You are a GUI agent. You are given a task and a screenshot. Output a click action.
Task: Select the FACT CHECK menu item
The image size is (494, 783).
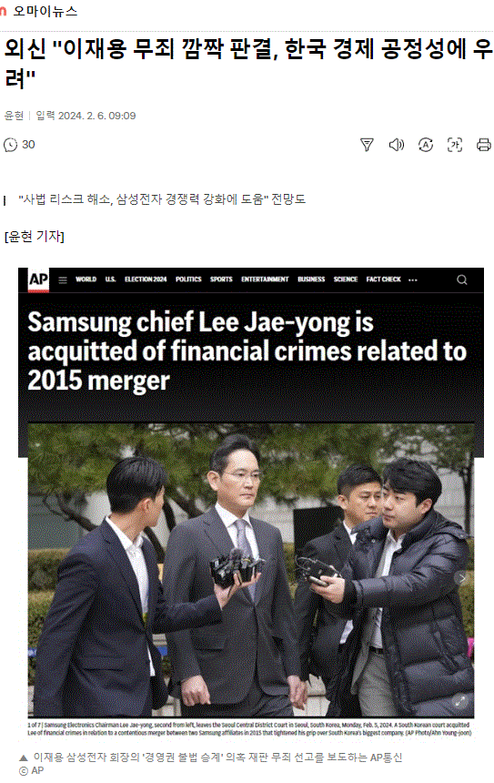click(383, 280)
